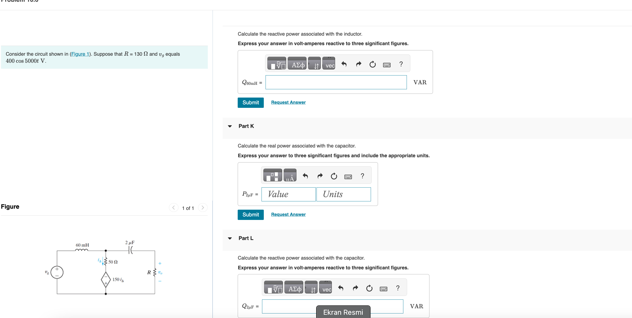This screenshot has width=632, height=318.
Task: Click the previous figure arrow
Action: 173,207
